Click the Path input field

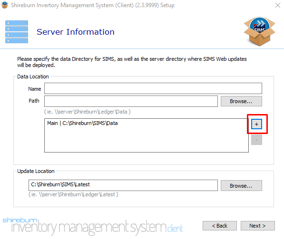pyautogui.click(x=131, y=101)
